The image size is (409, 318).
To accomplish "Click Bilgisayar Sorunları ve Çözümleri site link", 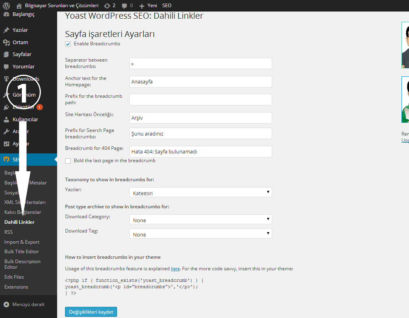I will (61, 6).
